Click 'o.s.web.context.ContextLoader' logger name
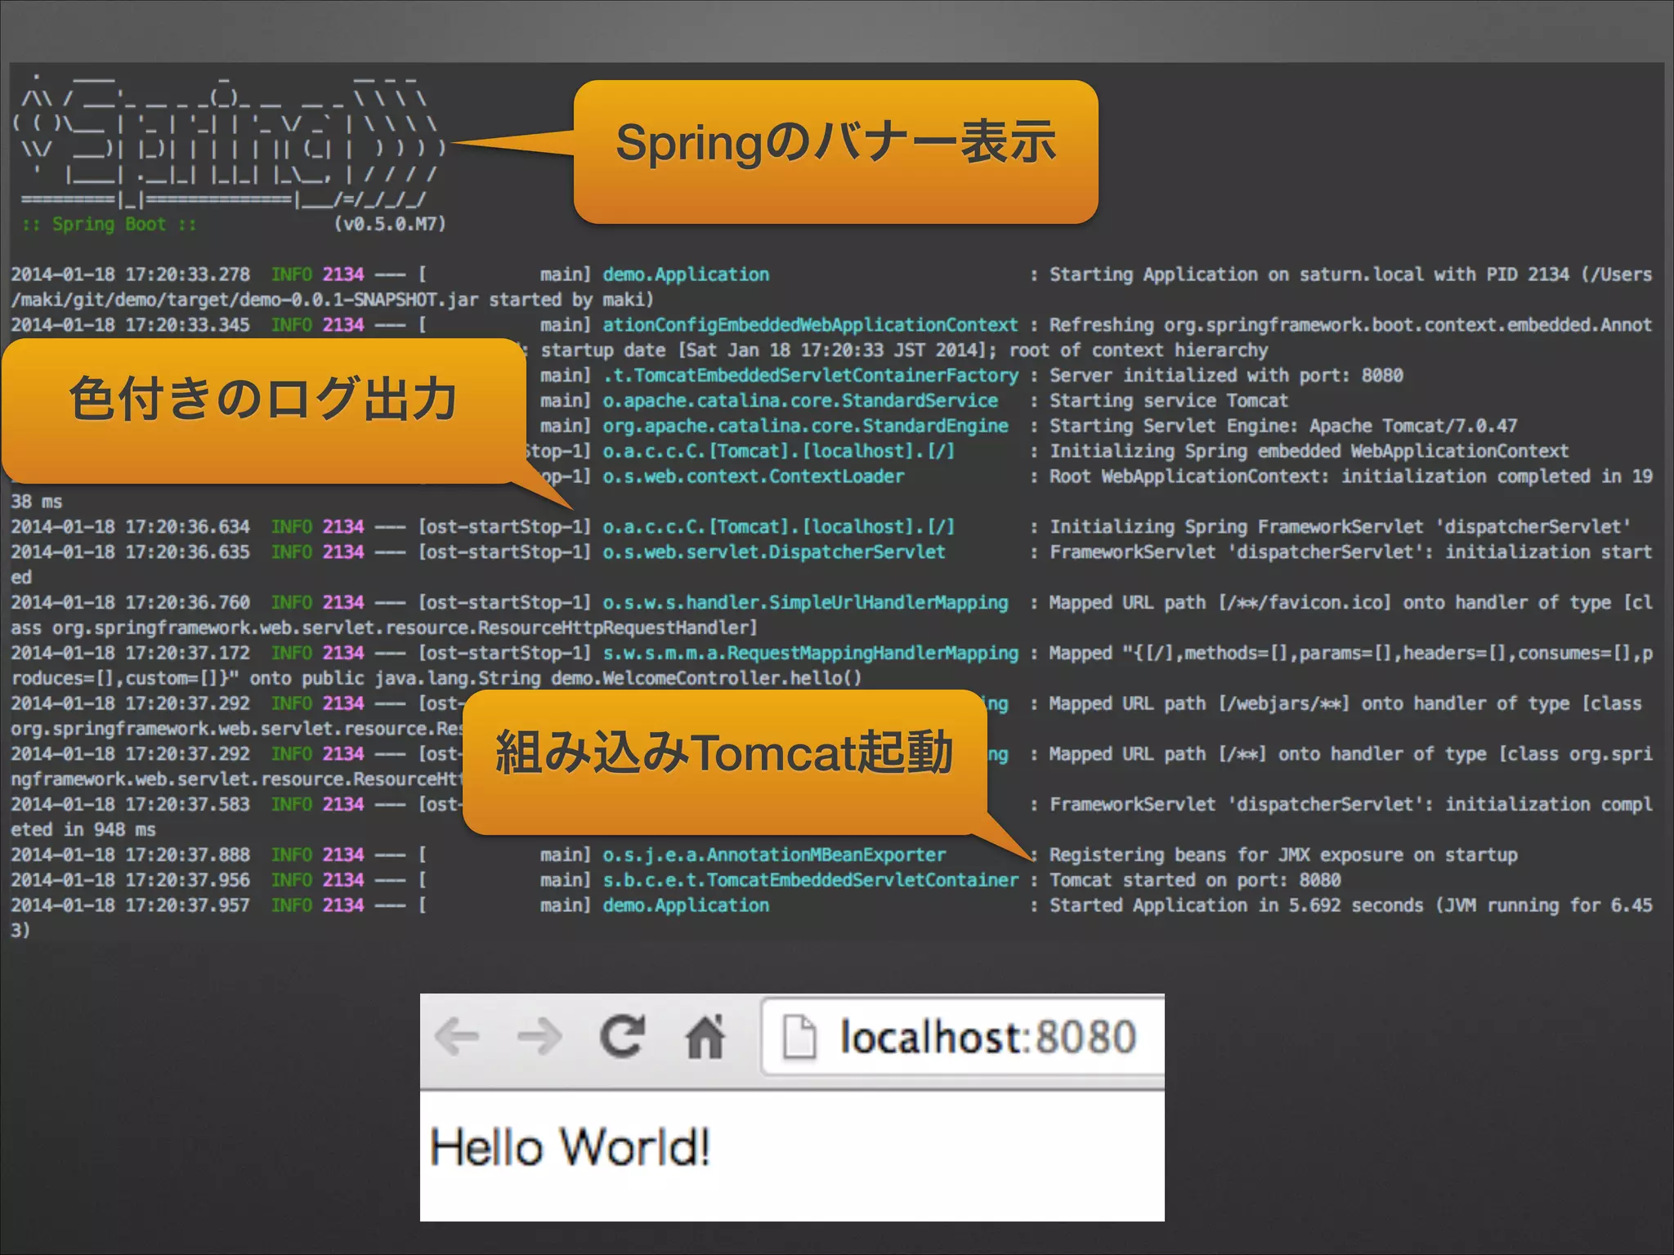This screenshot has width=1674, height=1255. point(754,476)
